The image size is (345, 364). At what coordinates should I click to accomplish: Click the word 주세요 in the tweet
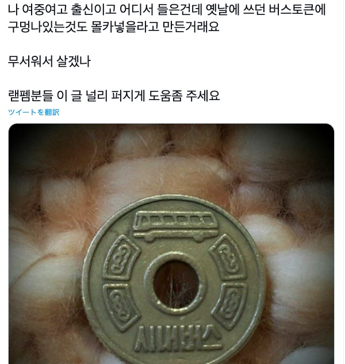202,95
